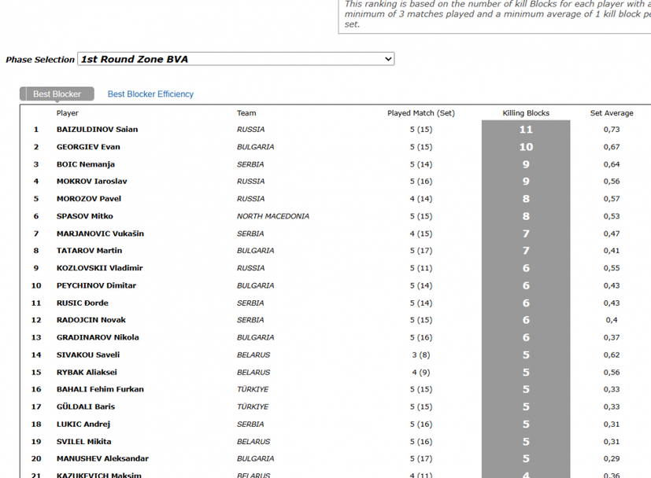The image size is (651, 478).
Task: Select player SPASOV Mitko
Action: 85,216
